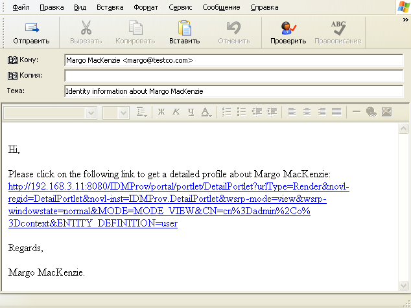Click scrollbar up arrow in message body

coord(403,129)
